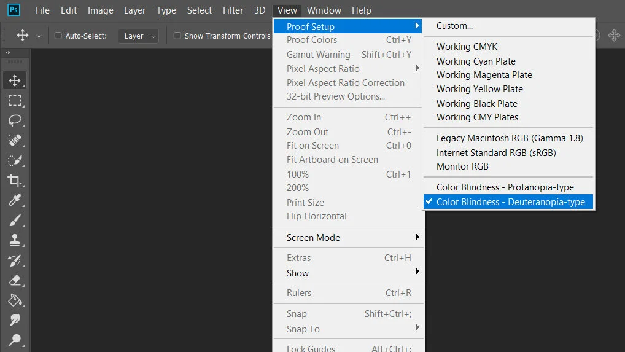Screen dimensions: 625x352
Task: Open the Type menu
Action: click(166, 10)
